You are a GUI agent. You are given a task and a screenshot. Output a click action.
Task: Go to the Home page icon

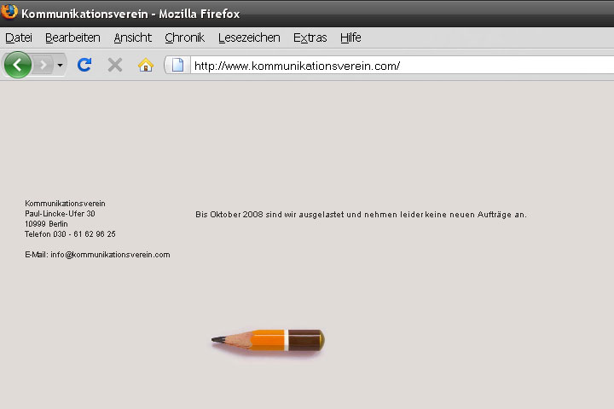tap(146, 65)
